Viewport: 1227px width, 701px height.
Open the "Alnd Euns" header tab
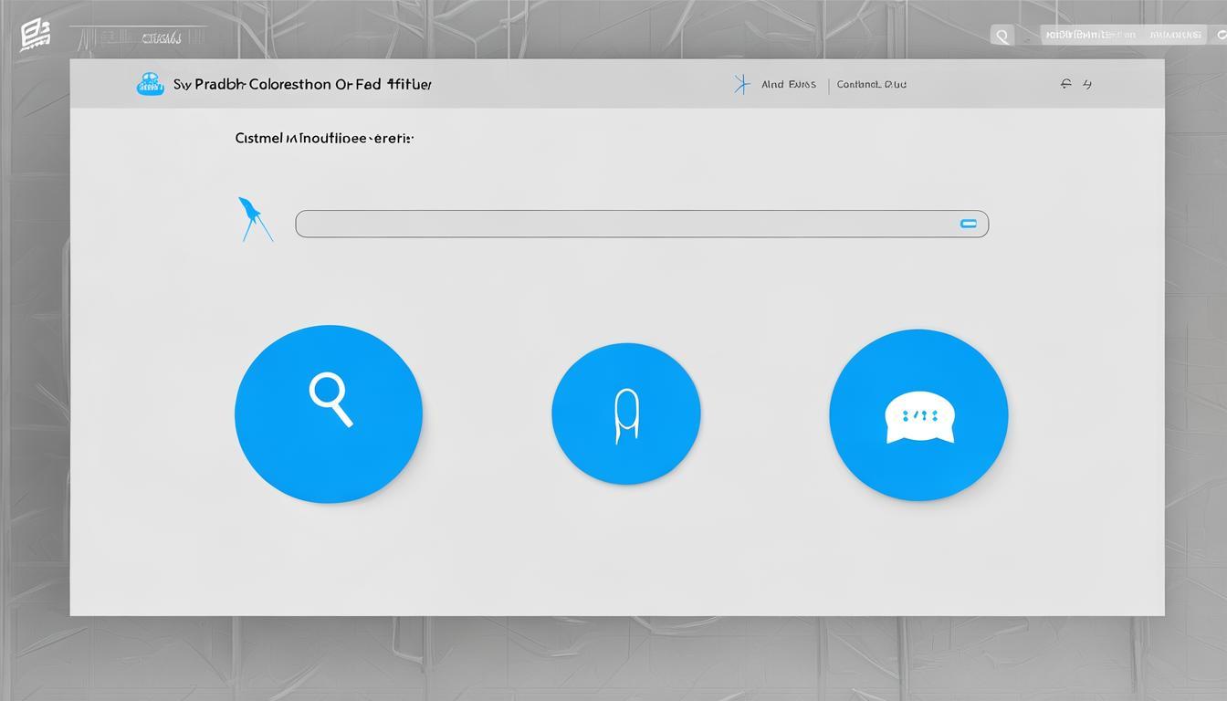point(789,85)
